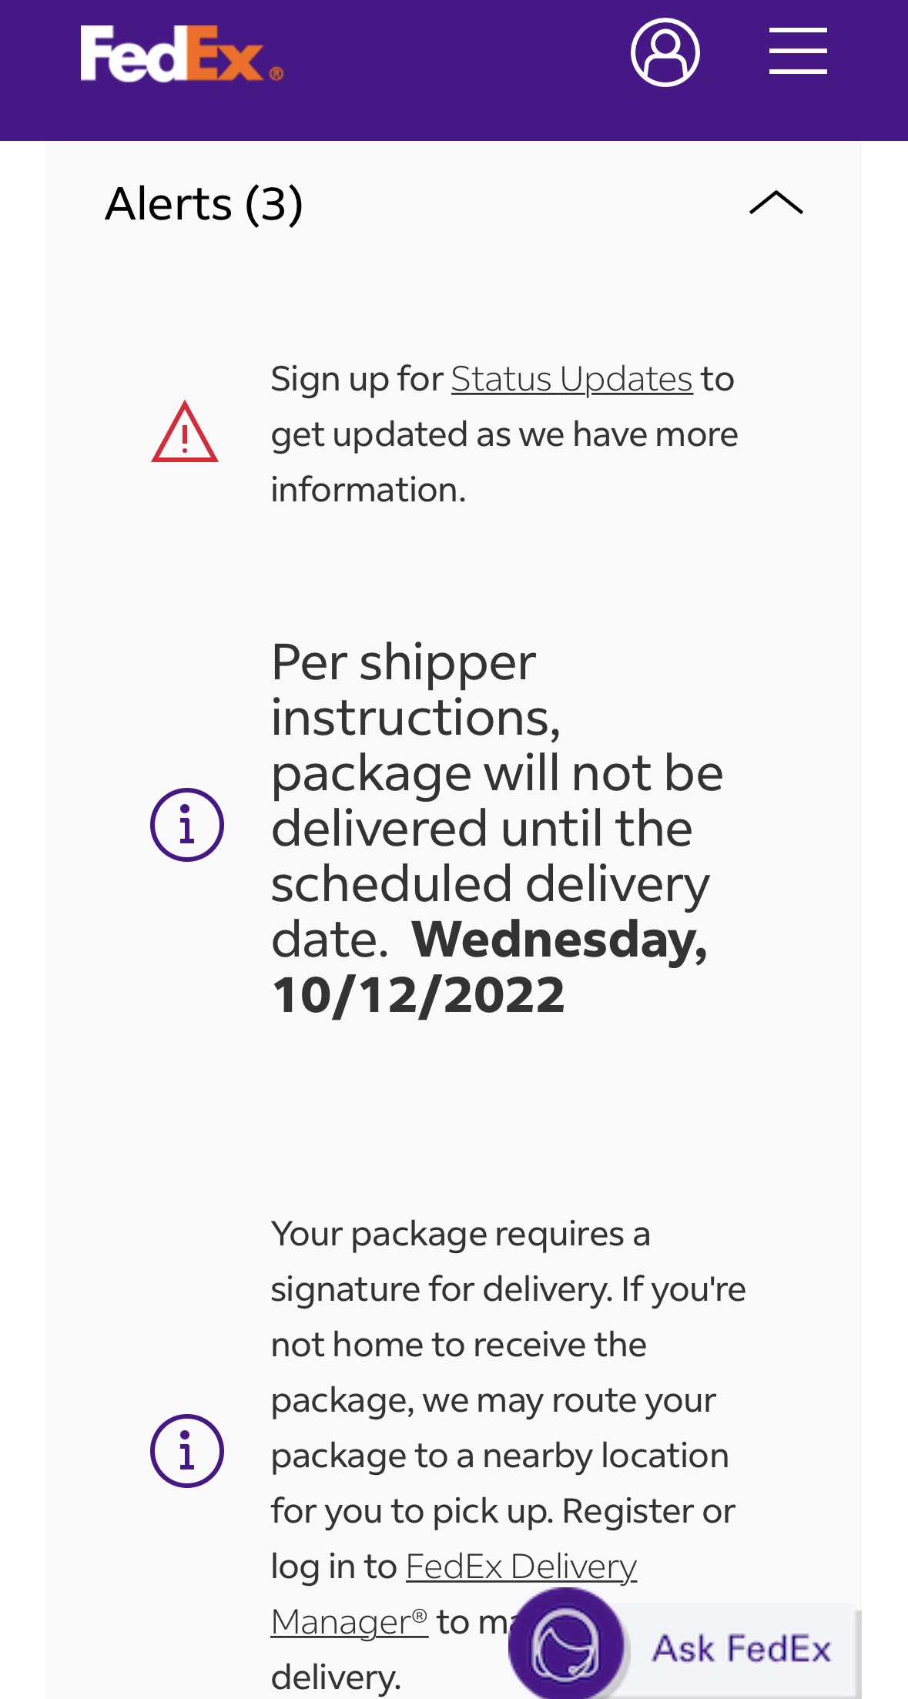
Task: Click the Alerts (3) heading
Action: click(x=204, y=203)
